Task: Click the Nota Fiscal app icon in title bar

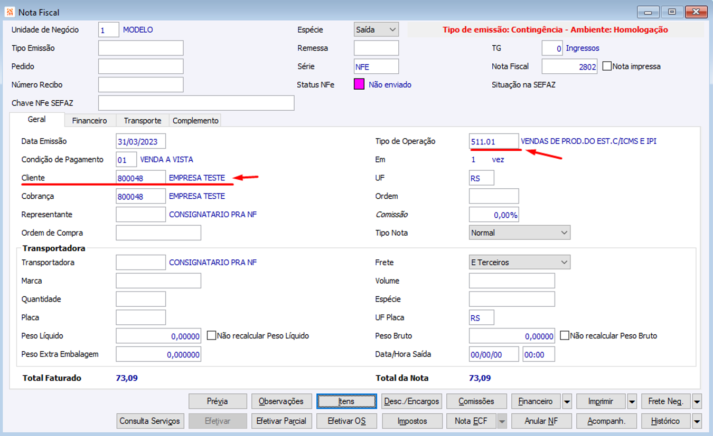Action: point(9,11)
